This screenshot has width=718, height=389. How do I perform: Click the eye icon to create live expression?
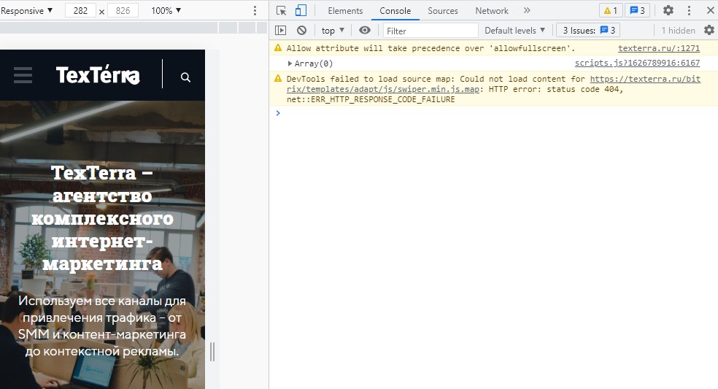click(365, 30)
